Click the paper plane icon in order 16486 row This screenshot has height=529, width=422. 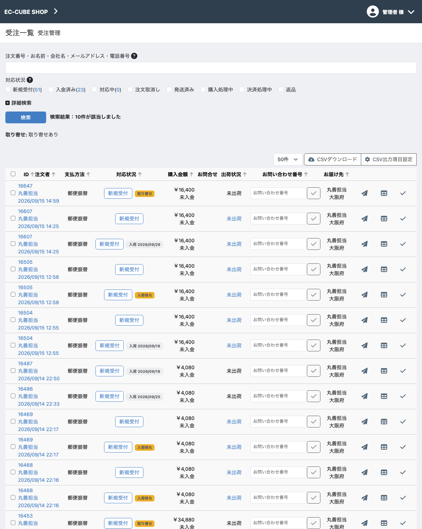coord(364,396)
